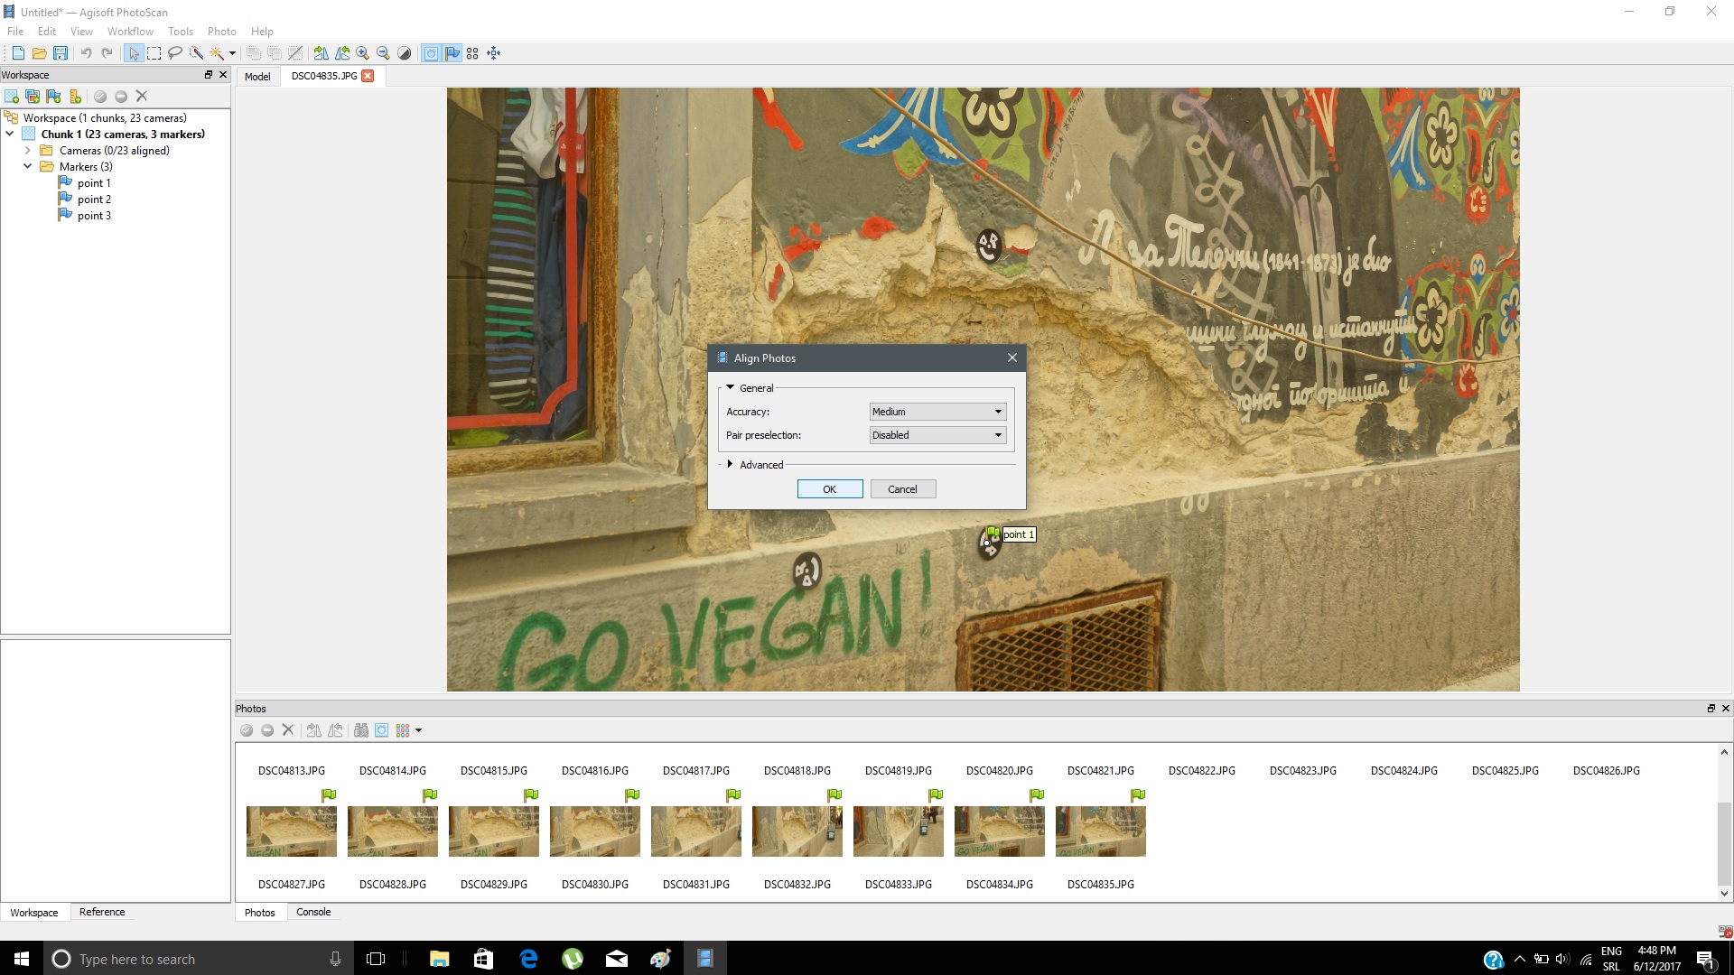Add a chunk in Workspace toolbar
Viewport: 1734px width, 975px height.
[12, 97]
